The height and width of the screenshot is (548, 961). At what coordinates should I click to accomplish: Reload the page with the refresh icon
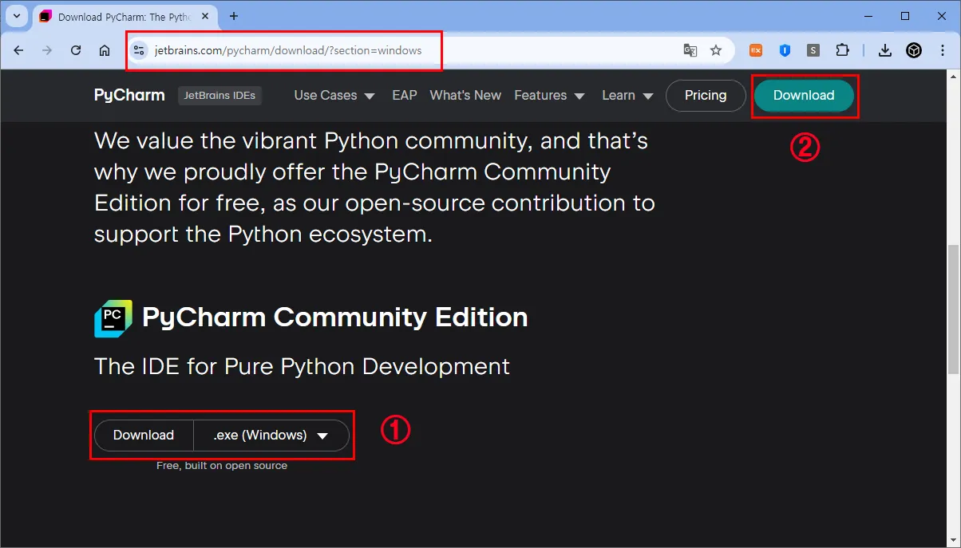pos(76,50)
